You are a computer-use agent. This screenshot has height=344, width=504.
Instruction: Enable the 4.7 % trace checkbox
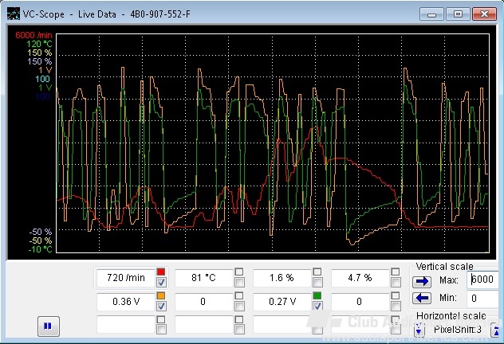[396, 283]
